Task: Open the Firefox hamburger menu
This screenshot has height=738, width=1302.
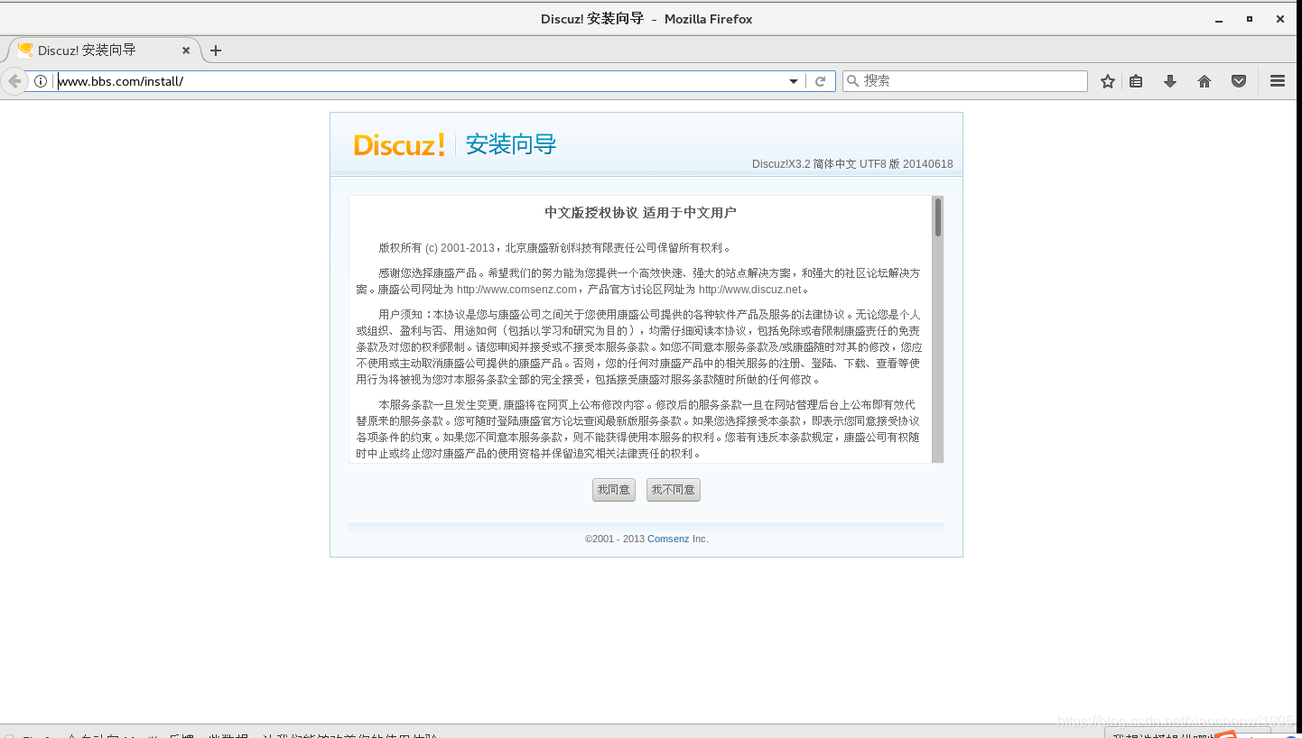Action: pyautogui.click(x=1278, y=81)
